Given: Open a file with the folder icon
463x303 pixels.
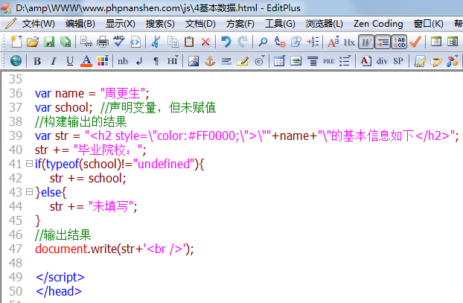Looking at the screenshot, I should coord(33,42).
